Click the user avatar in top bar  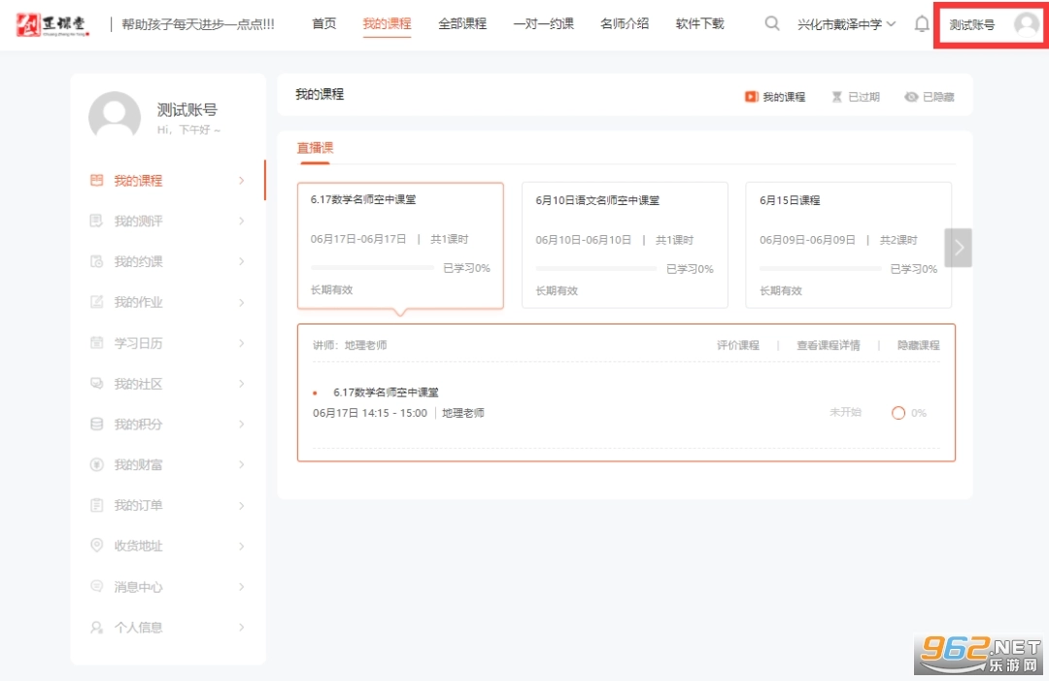[x=1026, y=24]
